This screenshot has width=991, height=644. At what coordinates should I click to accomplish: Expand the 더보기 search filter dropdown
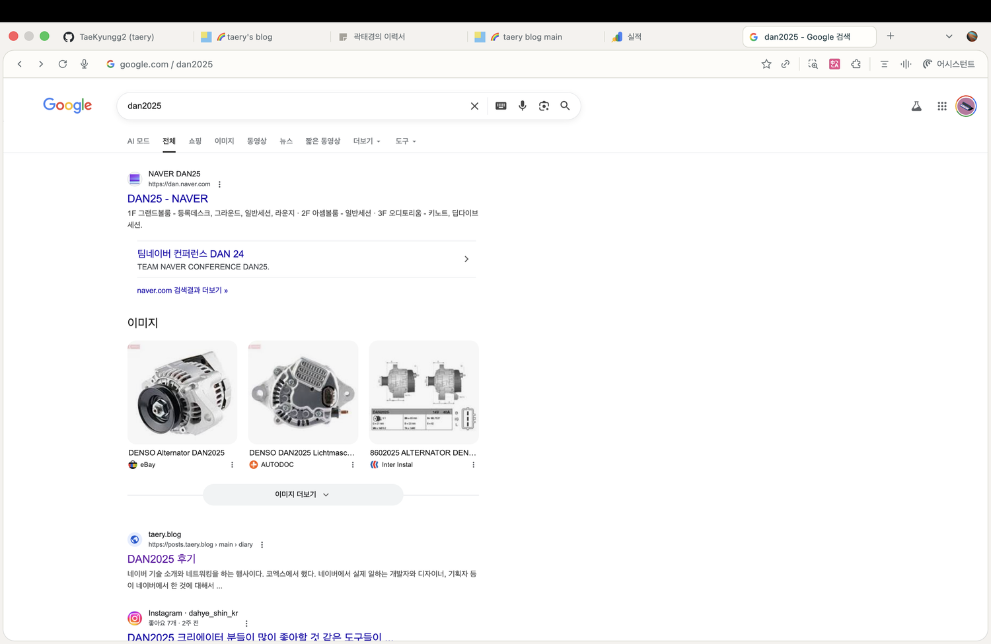click(366, 141)
